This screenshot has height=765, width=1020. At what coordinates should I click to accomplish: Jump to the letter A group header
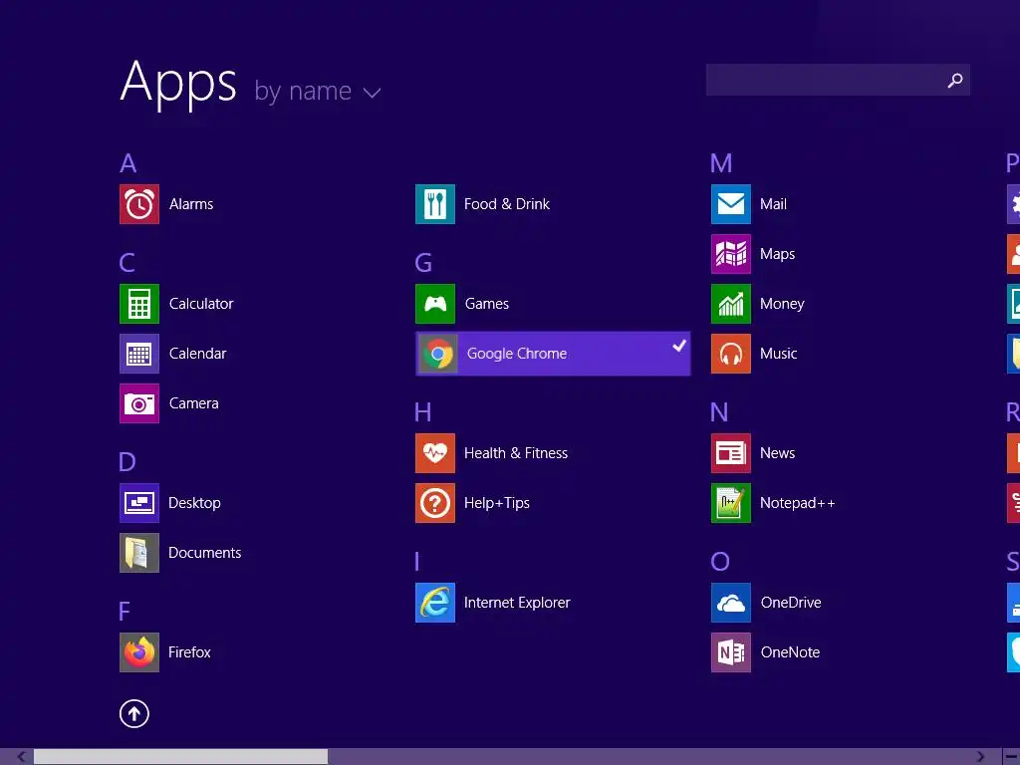click(128, 163)
